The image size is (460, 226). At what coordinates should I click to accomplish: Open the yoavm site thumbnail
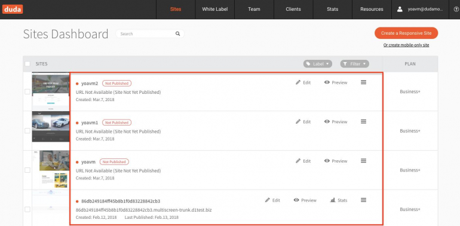pyautogui.click(x=50, y=170)
